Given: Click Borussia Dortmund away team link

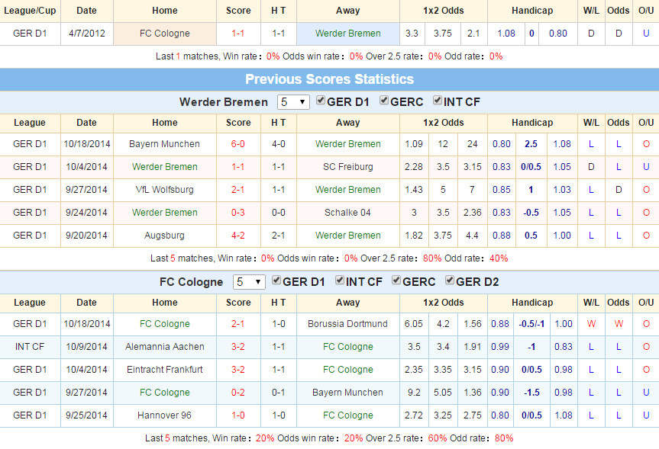Looking at the screenshot, I should [347, 324].
